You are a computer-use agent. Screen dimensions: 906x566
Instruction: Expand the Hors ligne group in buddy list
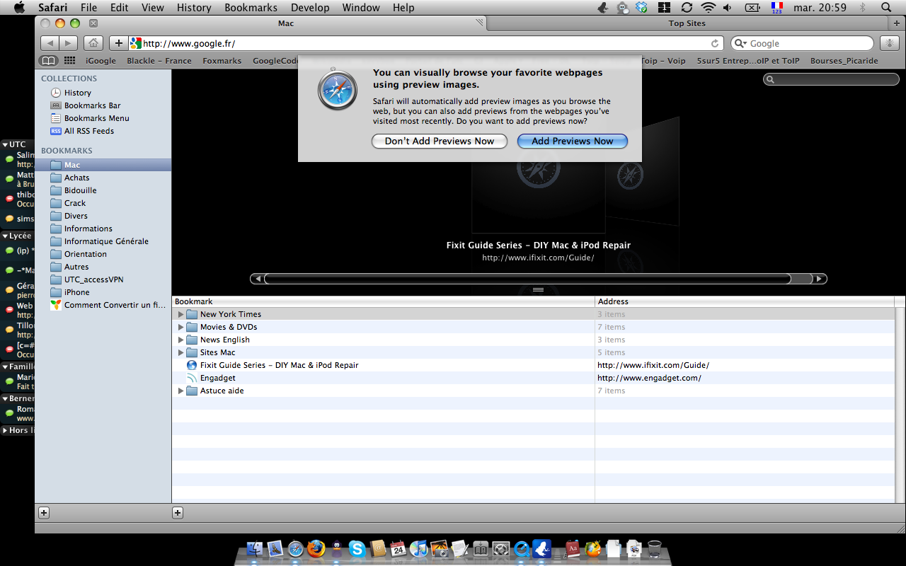click(5, 430)
